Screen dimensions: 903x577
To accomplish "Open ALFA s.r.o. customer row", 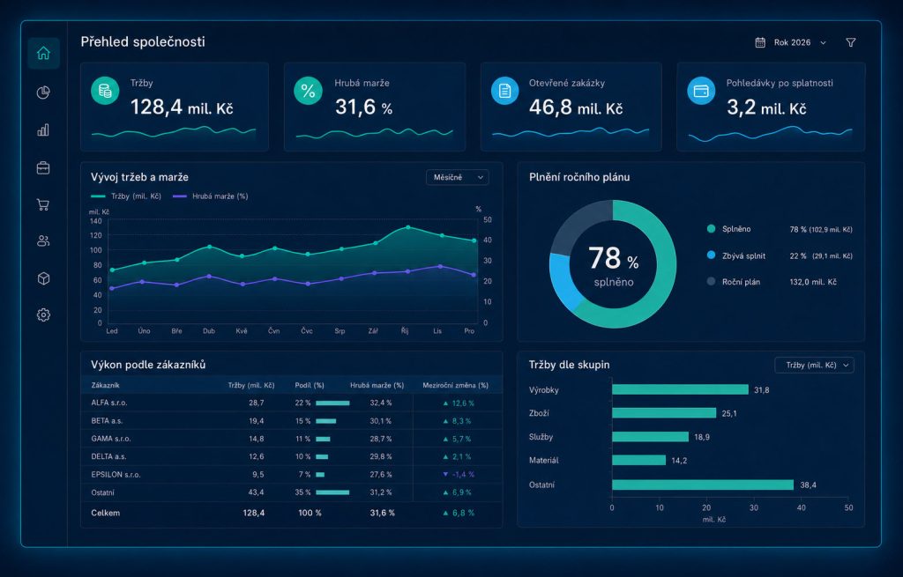I will pos(291,403).
